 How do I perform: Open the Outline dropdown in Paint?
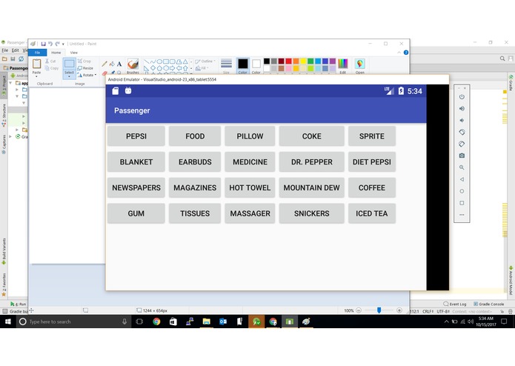click(205, 61)
